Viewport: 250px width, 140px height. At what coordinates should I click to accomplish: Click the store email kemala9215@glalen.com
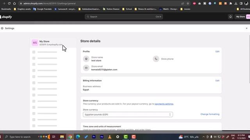tap(104, 70)
